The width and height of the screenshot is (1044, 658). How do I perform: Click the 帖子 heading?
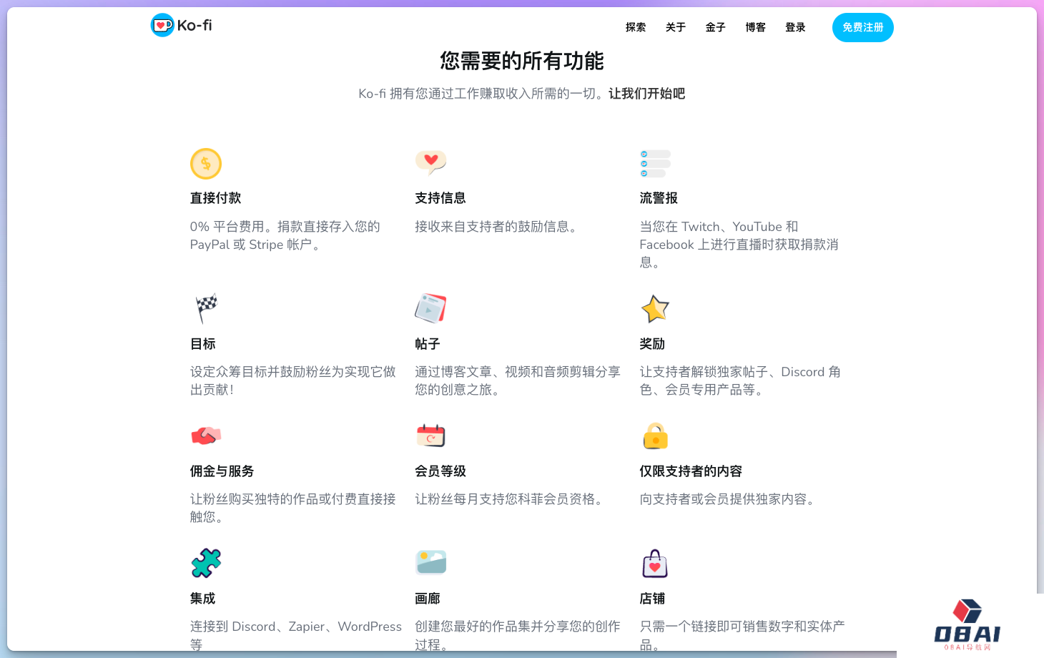coord(428,344)
